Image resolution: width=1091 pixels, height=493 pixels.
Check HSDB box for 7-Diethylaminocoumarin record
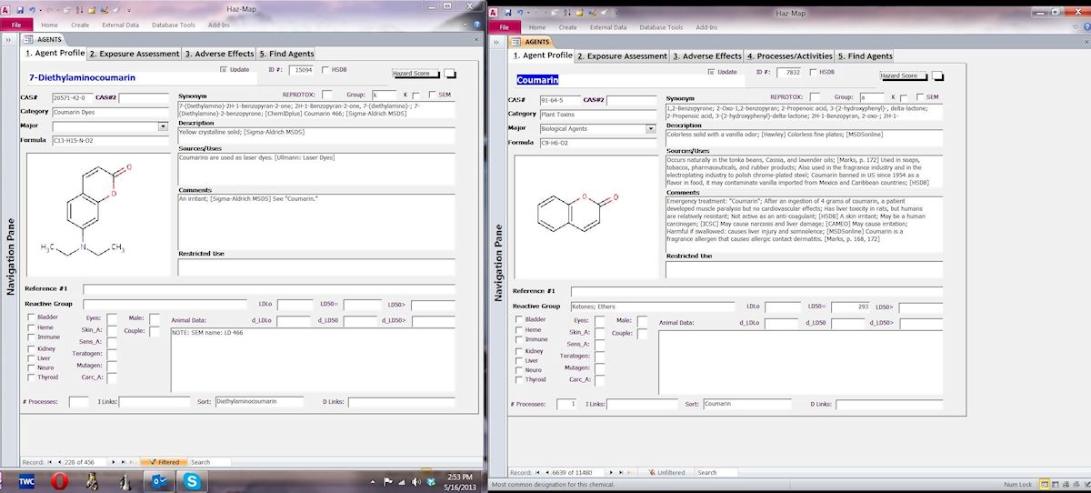(x=325, y=70)
